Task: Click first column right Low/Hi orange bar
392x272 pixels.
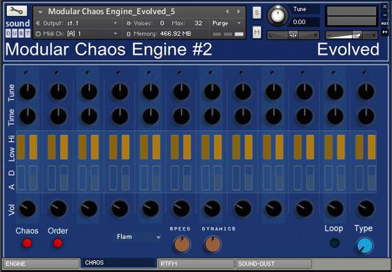Action: [34, 147]
